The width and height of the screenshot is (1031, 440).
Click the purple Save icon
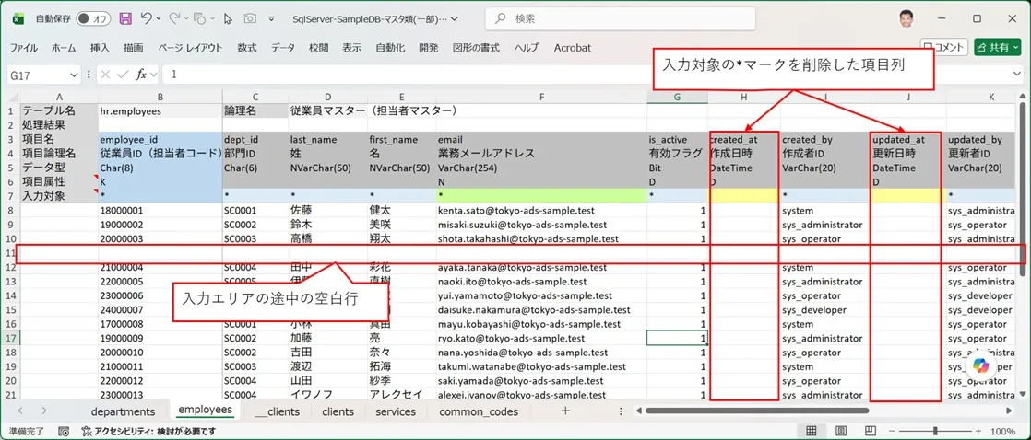point(124,19)
